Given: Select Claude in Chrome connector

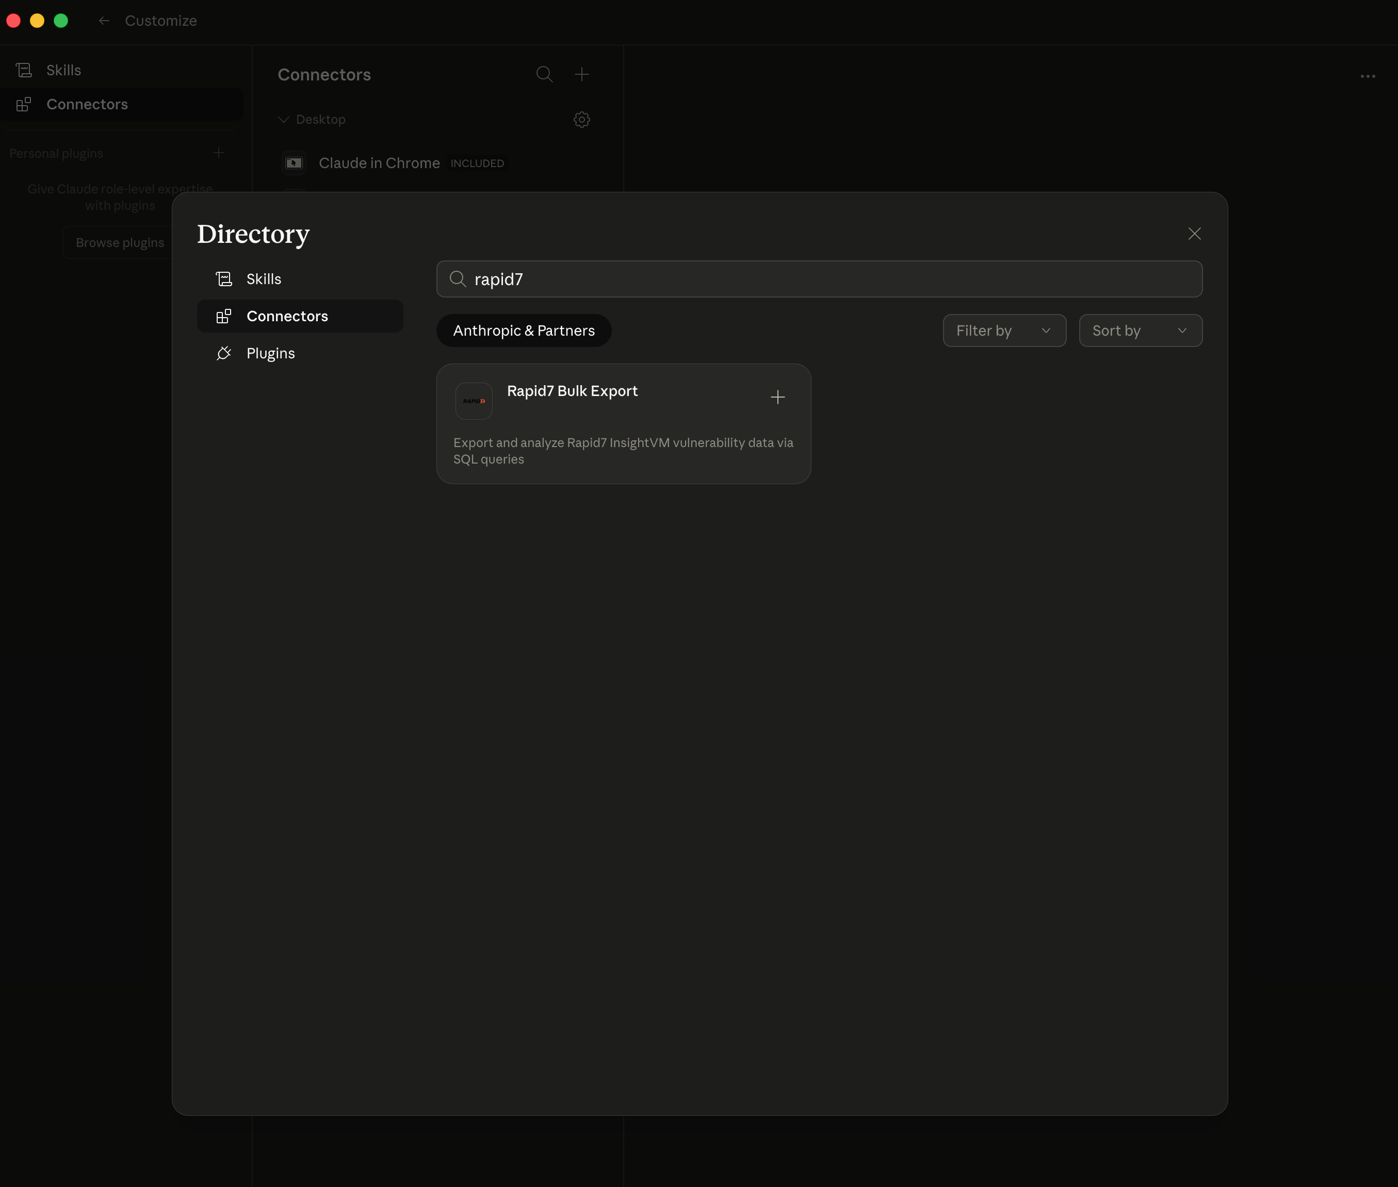Looking at the screenshot, I should coord(436,163).
